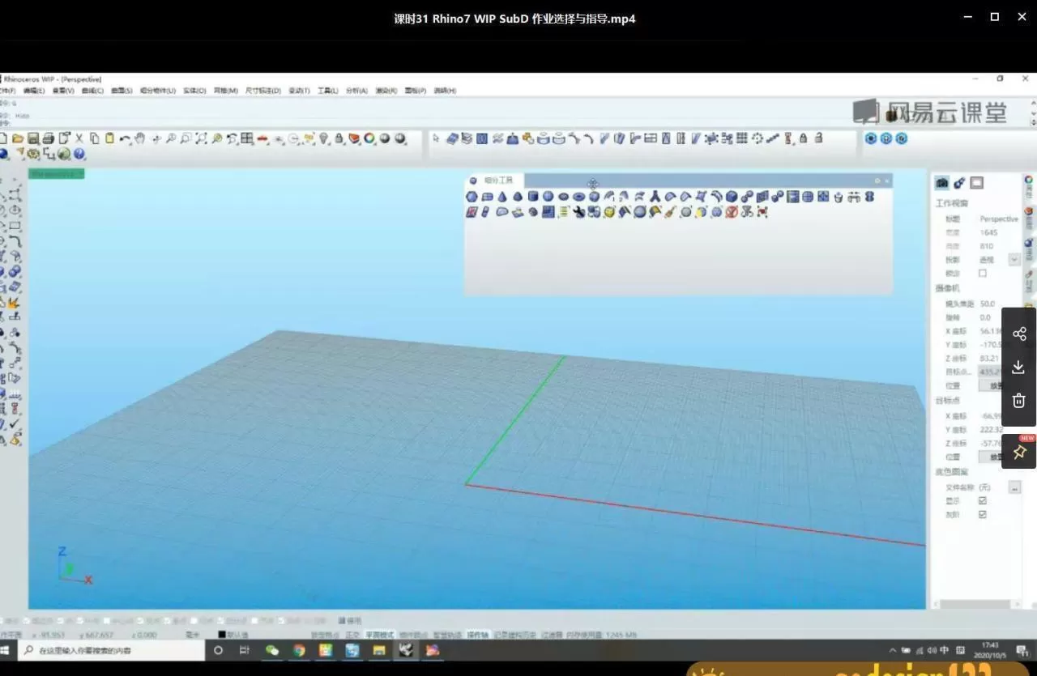The width and height of the screenshot is (1037, 676).
Task: Create a SubD cylinder from the floating toolbar
Action: coord(533,197)
